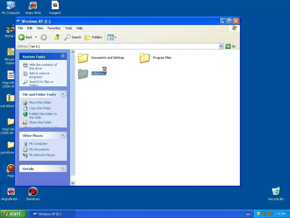Open the Edit menu
Screen dimensions: 290x218
tap(29, 28)
